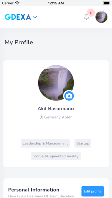Tap the Wi-Fi status icon
The width and height of the screenshot is (112, 198).
17,3
